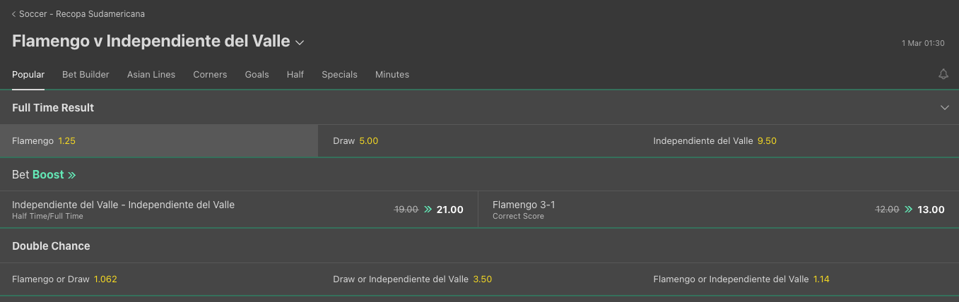The image size is (959, 302).
Task: Select the Corners tab
Action: click(x=210, y=74)
